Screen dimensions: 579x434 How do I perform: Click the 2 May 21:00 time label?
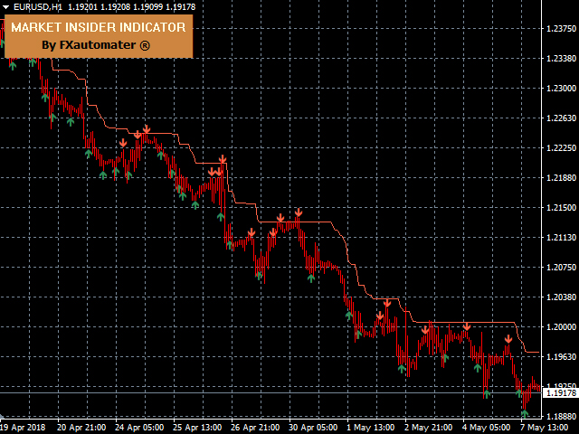429,428
